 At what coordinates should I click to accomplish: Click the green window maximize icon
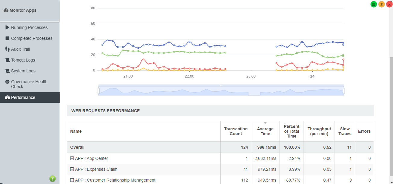click(374, 5)
